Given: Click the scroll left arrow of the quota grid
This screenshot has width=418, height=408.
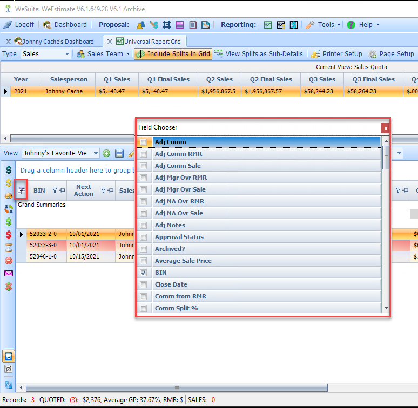Looking at the screenshot, I should click(x=5, y=139).
